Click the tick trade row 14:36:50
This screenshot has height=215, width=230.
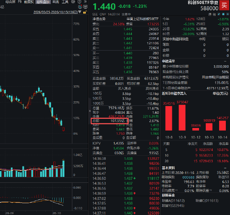pos(126,179)
